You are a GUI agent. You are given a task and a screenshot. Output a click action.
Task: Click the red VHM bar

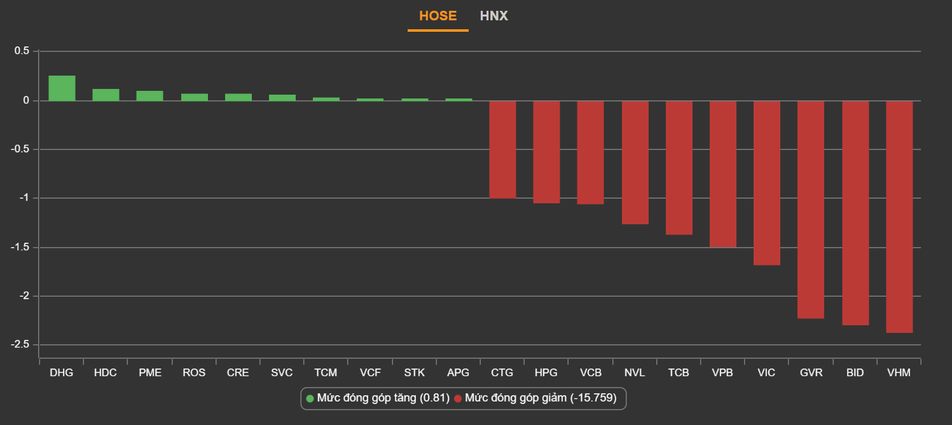point(899,217)
